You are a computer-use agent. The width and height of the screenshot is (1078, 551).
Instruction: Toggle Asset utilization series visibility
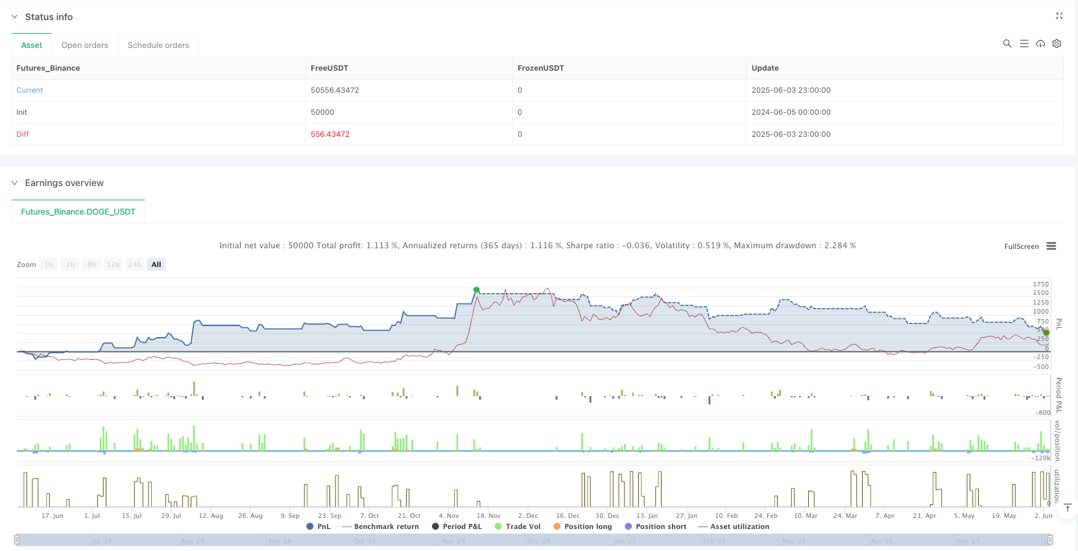tap(734, 526)
